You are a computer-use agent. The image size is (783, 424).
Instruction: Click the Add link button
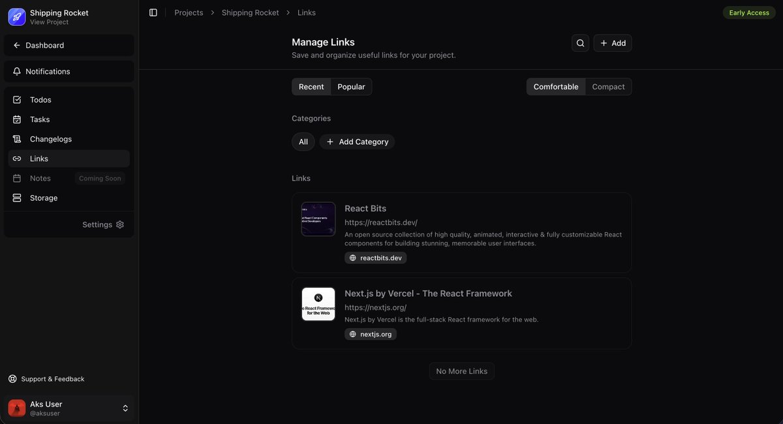coord(613,43)
